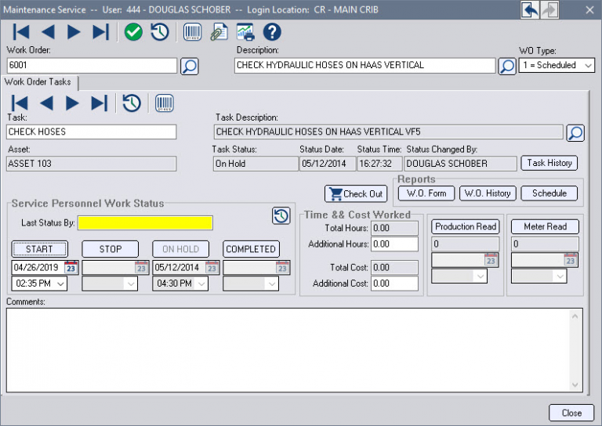Click inside the Comments text area
602x426 pixels.
[290, 348]
